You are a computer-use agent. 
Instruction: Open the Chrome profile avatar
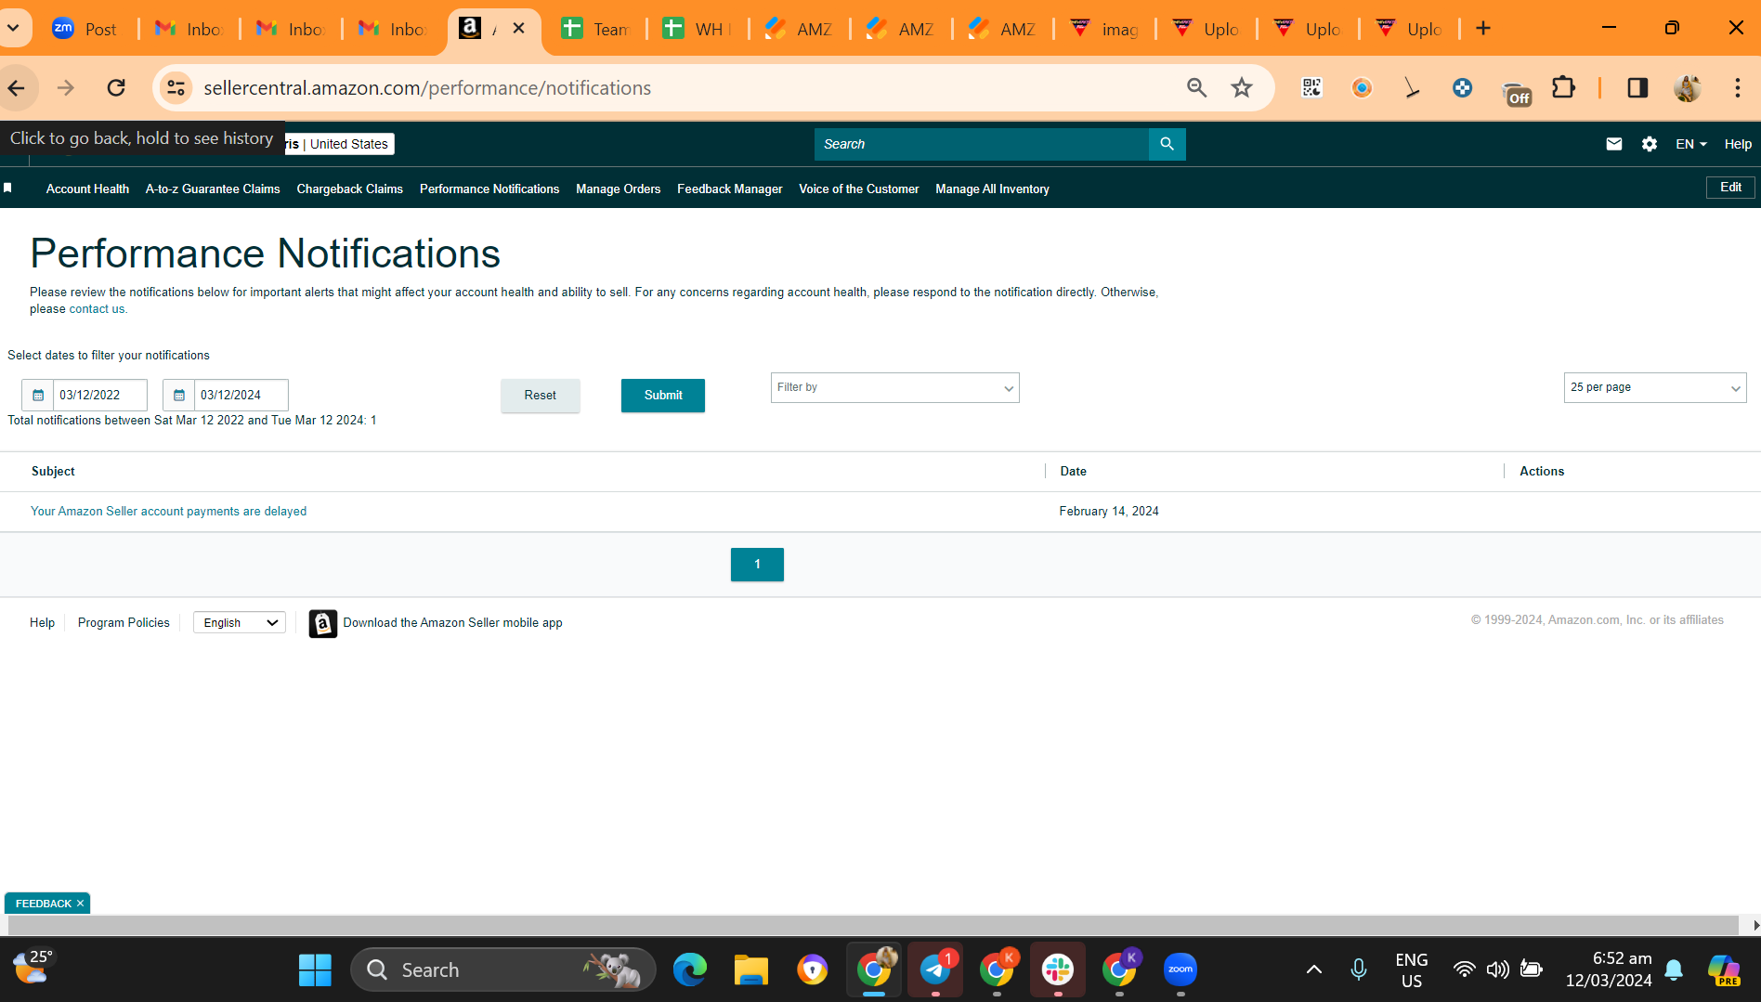pyautogui.click(x=1688, y=88)
